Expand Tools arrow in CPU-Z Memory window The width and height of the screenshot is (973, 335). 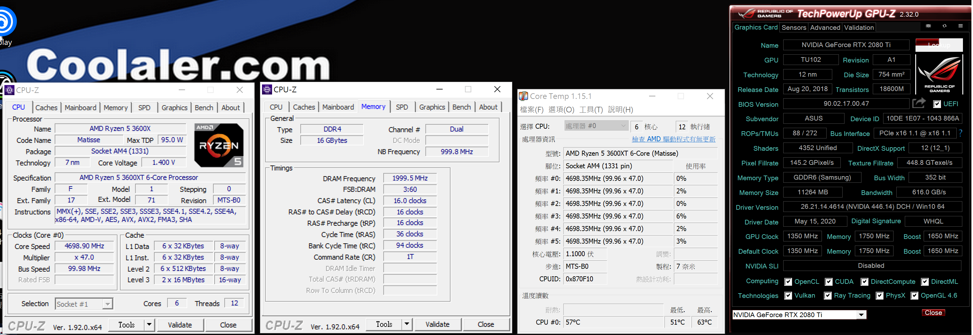[407, 324]
